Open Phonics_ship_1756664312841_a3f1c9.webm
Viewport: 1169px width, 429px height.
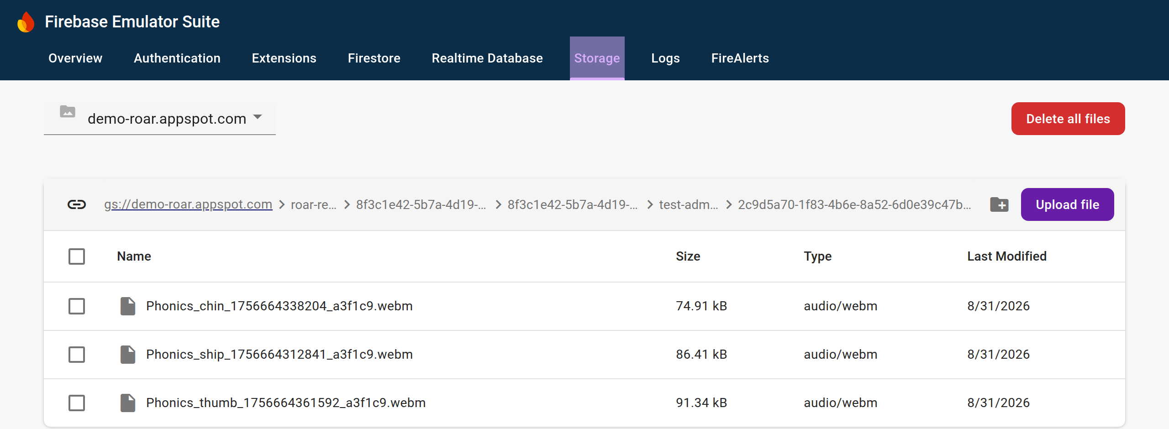click(279, 355)
